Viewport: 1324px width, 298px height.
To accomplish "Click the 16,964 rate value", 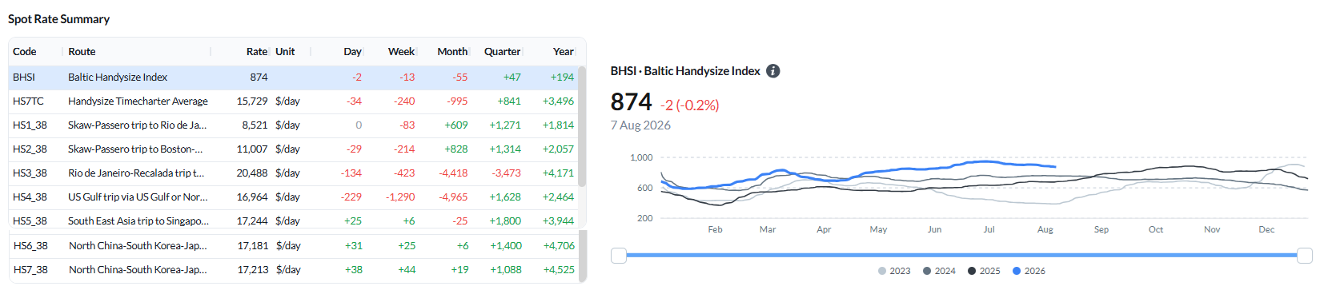I will (252, 197).
